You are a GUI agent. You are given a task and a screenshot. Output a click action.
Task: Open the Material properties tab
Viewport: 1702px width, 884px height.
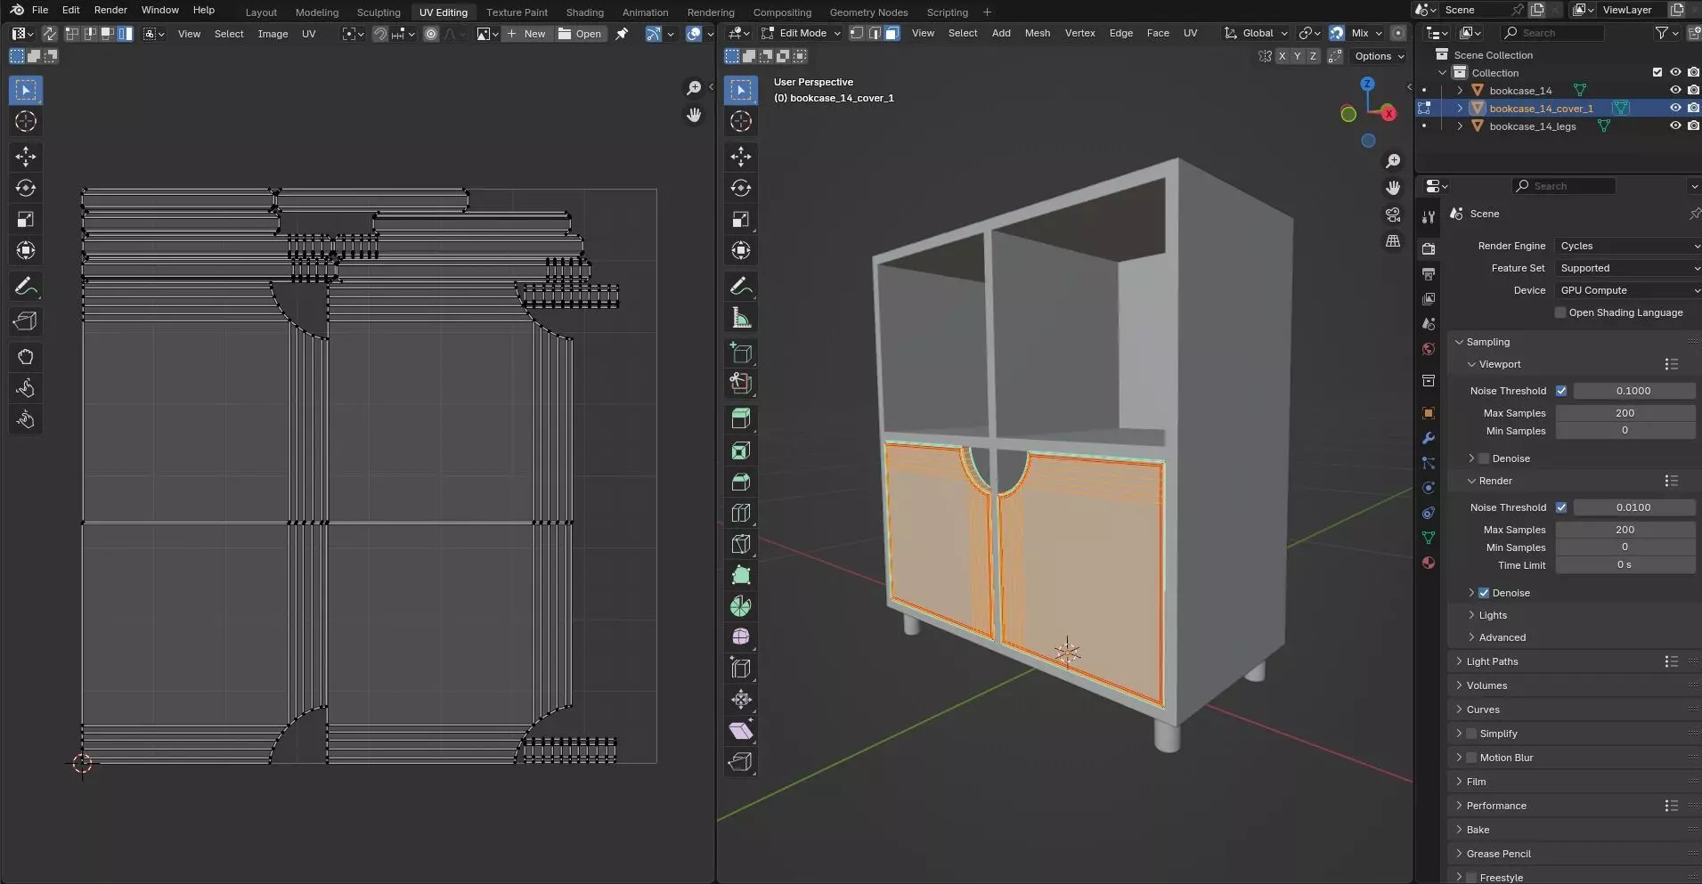[x=1429, y=563]
